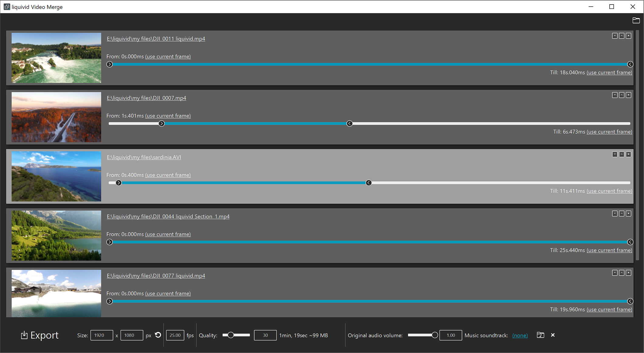Open the DJI_0007.mp4 file path link

click(146, 98)
